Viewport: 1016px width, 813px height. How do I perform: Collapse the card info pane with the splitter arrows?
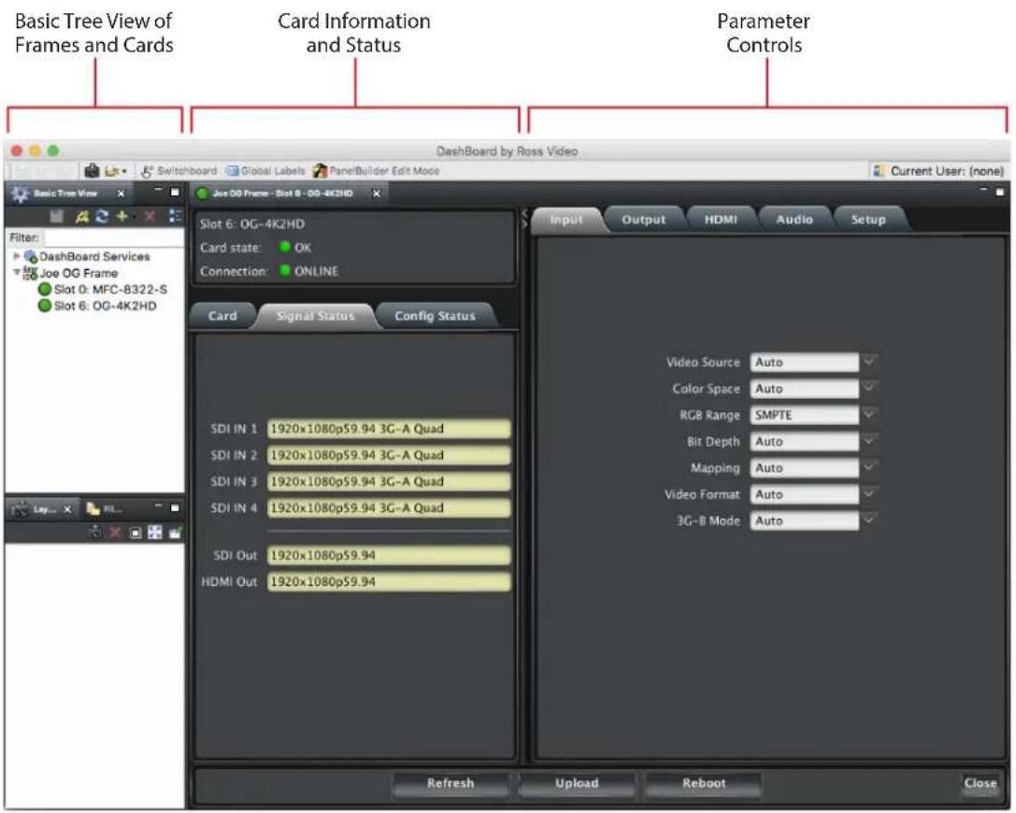click(x=525, y=219)
